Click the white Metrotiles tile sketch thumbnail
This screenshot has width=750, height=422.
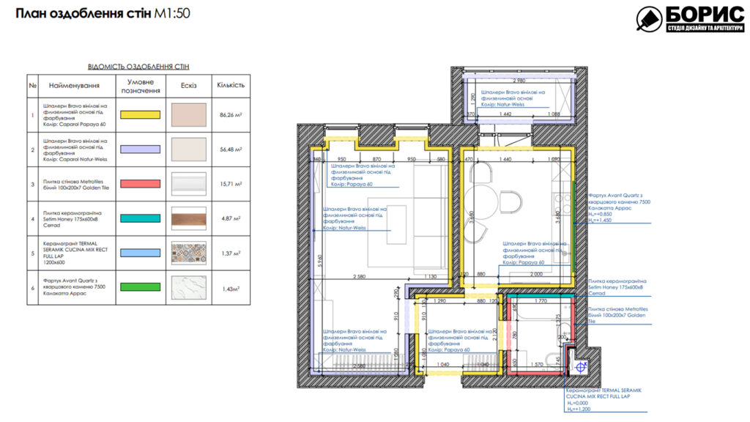coord(188,184)
